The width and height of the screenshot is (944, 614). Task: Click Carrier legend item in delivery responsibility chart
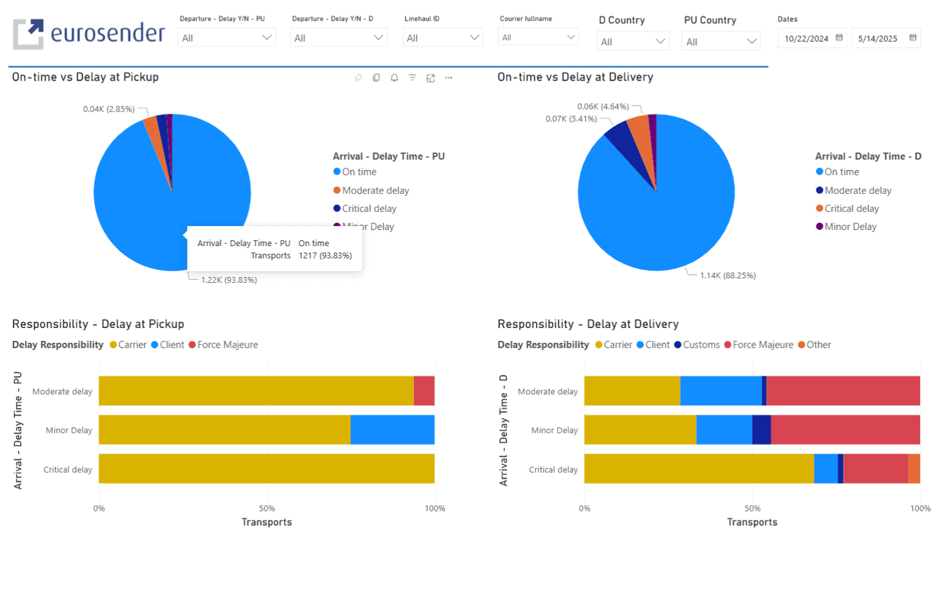(614, 345)
